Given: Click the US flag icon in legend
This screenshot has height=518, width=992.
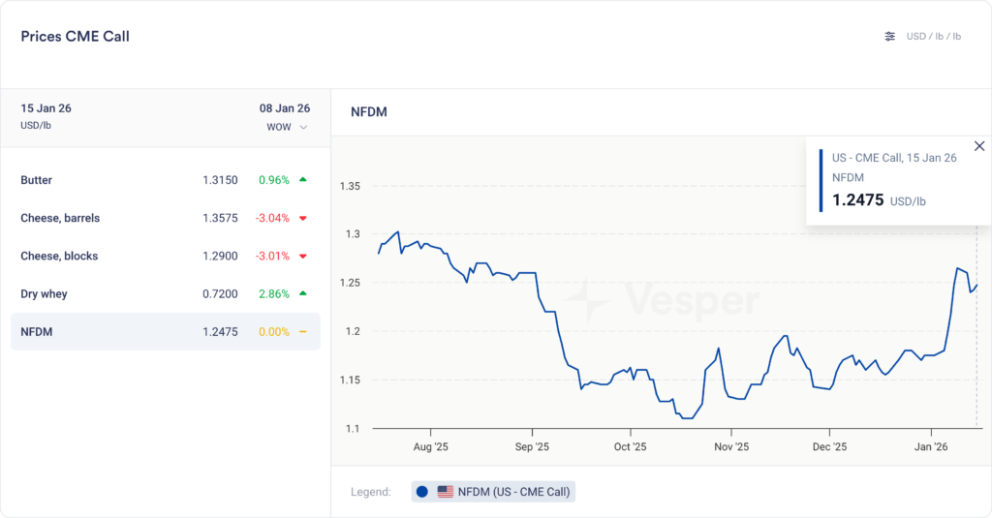Looking at the screenshot, I should [x=446, y=492].
